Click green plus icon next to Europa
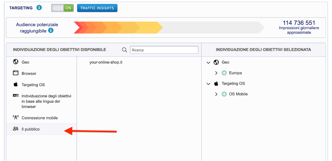The width and height of the screenshot is (332, 161). coord(224,73)
